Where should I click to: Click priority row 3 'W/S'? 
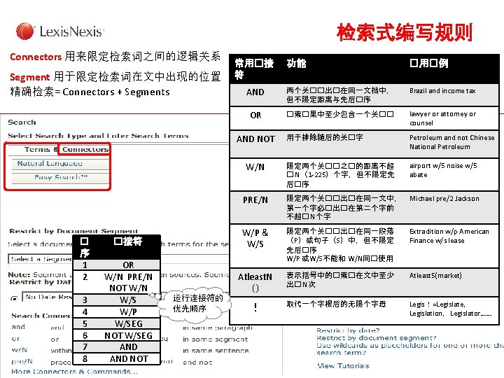[x=116, y=300]
